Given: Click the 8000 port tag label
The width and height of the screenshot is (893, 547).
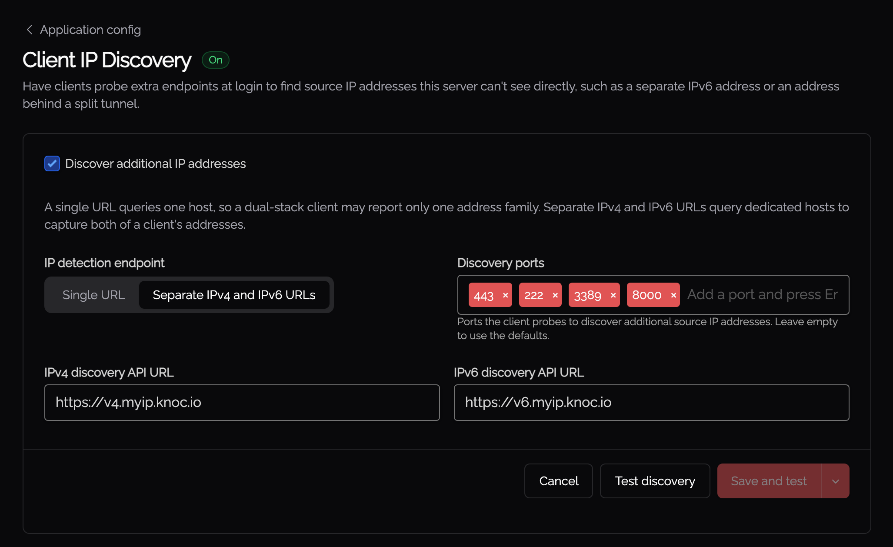Looking at the screenshot, I should 646,295.
